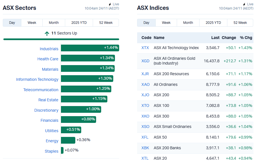Select 52 Week tab in ASX Indices
Image resolution: width=256 pixels, height=163 pixels.
point(240,23)
